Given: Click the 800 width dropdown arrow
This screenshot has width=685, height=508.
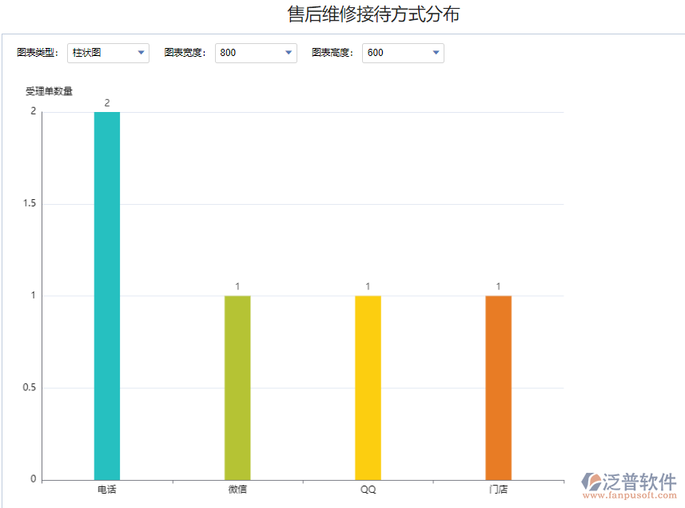Looking at the screenshot, I should click(x=290, y=53).
